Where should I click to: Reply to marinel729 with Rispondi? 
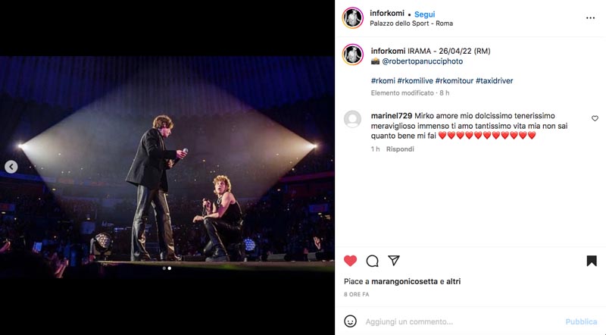point(400,149)
